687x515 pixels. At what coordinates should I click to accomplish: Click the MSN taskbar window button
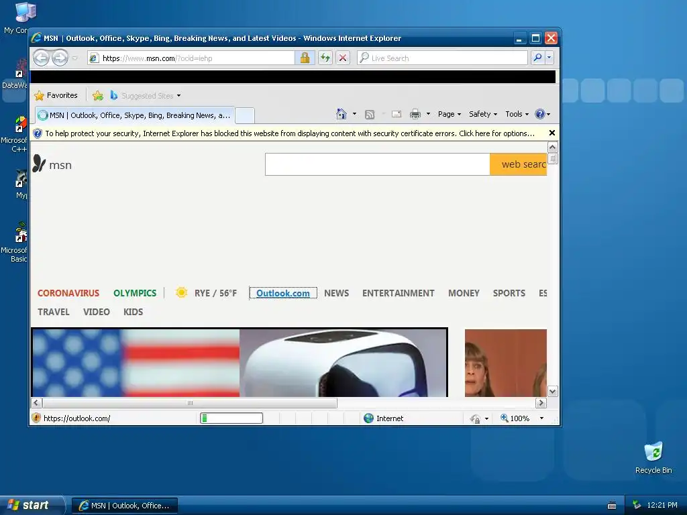tap(125, 506)
